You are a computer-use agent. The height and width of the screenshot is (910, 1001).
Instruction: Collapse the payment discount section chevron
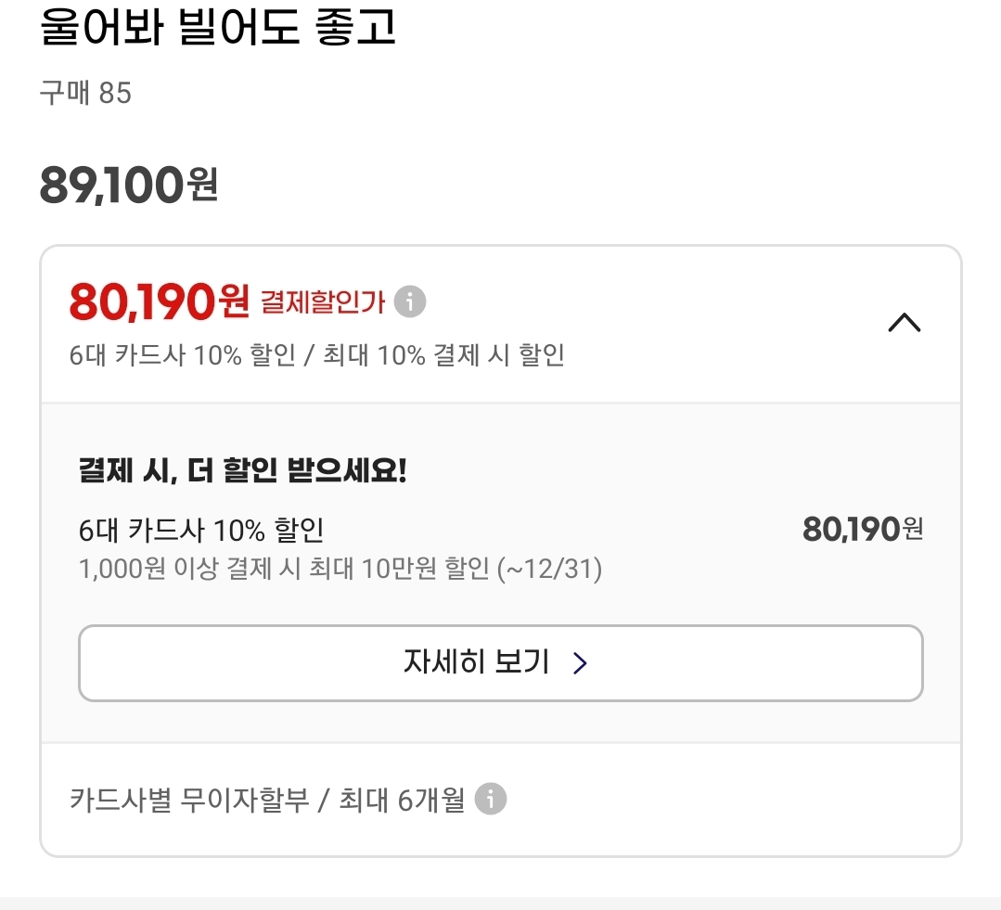[x=905, y=322]
